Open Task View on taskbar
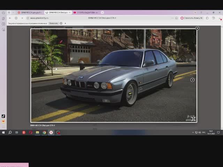Screen dimensions: 223x167 point(17,133)
